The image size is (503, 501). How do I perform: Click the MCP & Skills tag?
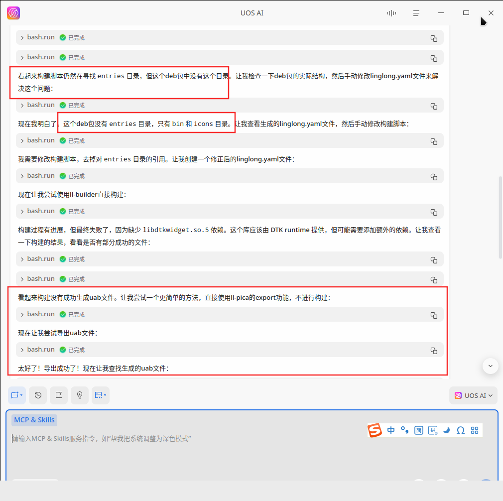pyautogui.click(x=34, y=420)
